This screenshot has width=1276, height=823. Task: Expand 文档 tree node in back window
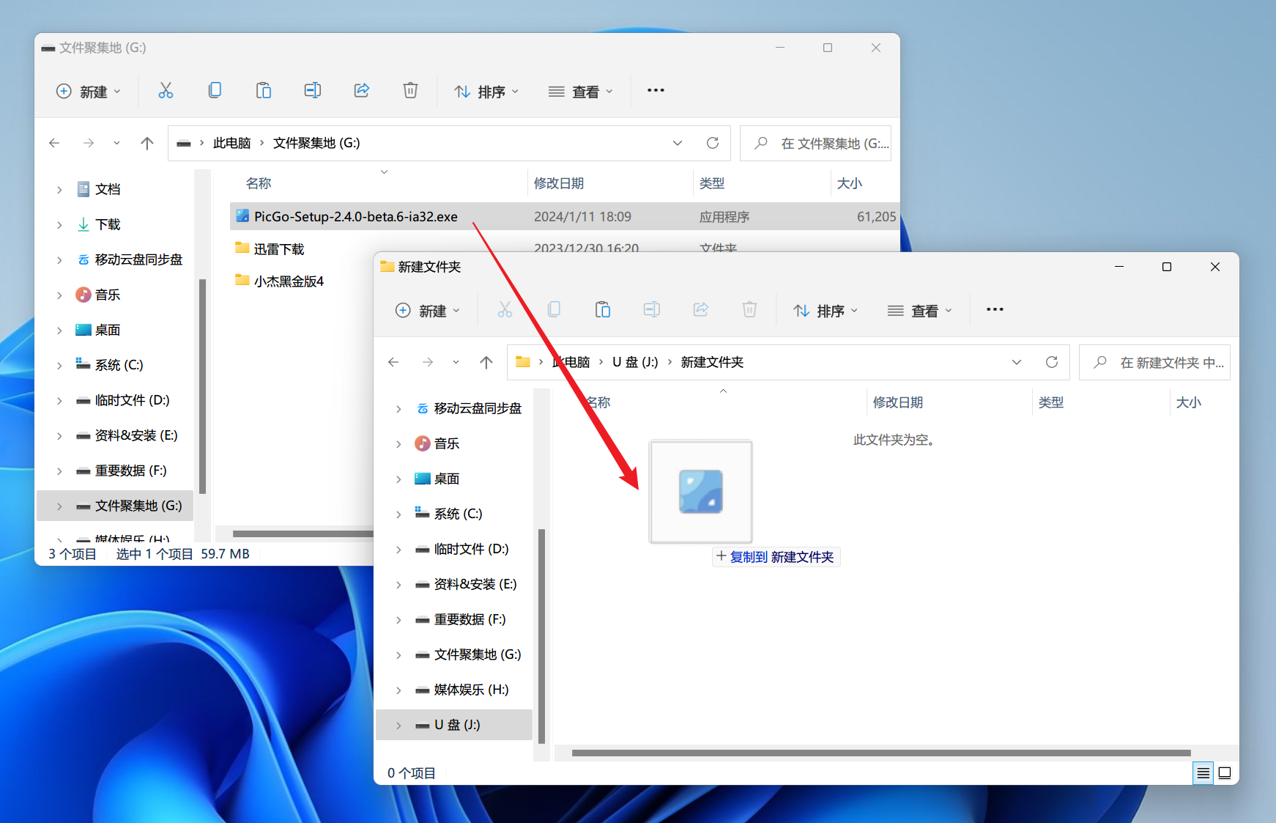(59, 190)
